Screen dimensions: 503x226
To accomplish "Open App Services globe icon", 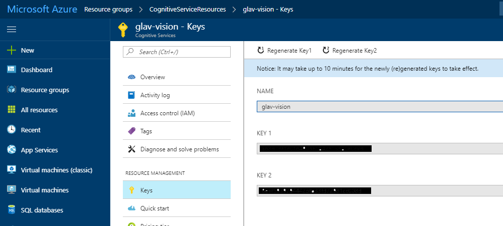I will [x=12, y=150].
